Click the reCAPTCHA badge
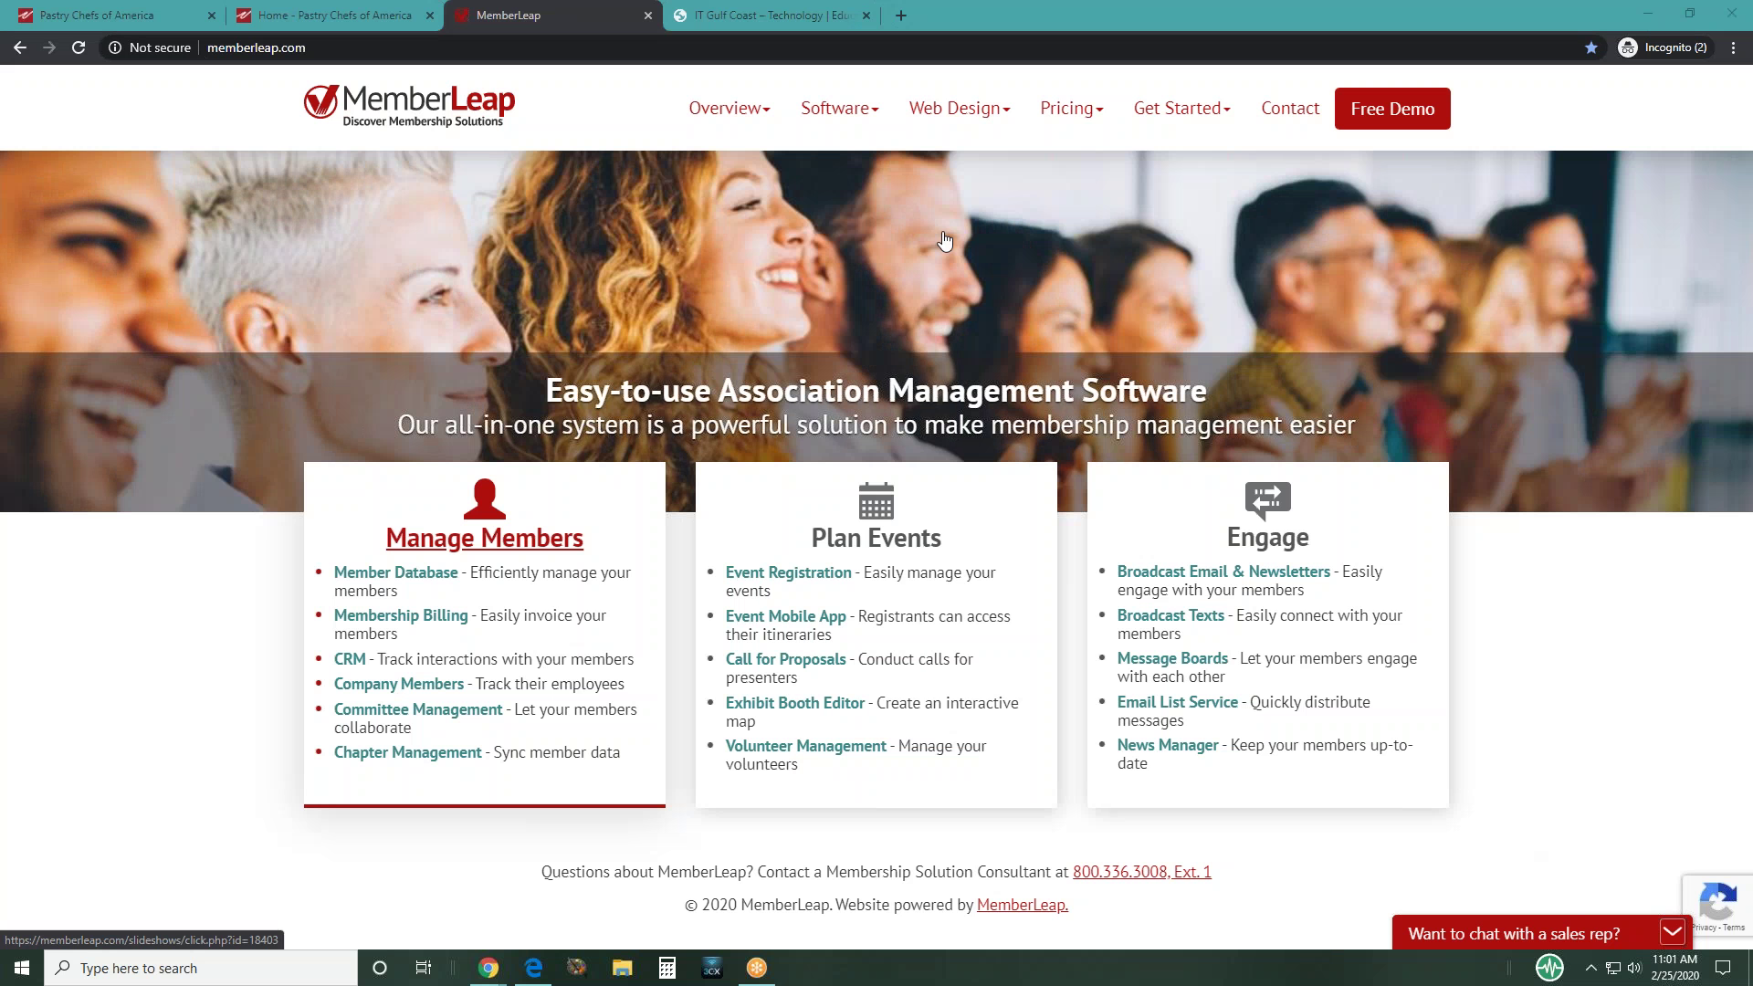The height and width of the screenshot is (986, 1753). click(x=1717, y=905)
